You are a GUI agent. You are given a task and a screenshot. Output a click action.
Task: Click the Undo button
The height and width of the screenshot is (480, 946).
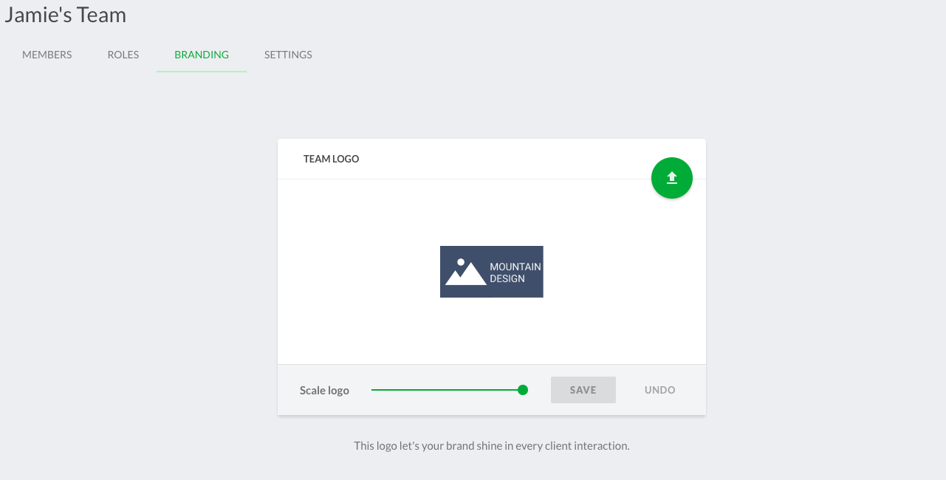click(660, 390)
